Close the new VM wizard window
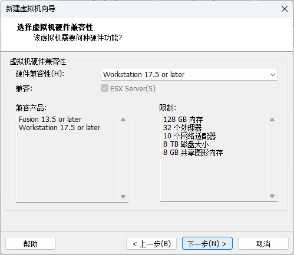294x255 pixels. [x=285, y=9]
